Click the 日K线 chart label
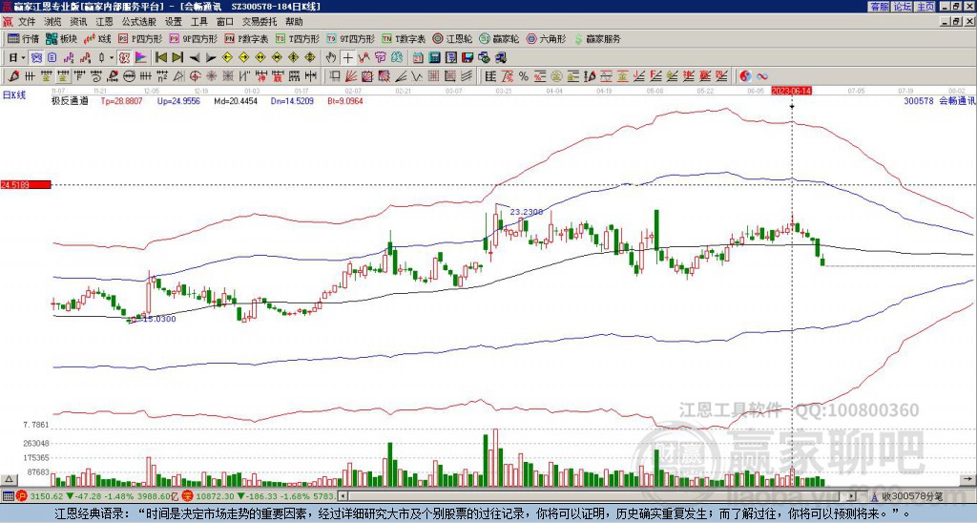The width and height of the screenshot is (977, 523). tap(14, 95)
